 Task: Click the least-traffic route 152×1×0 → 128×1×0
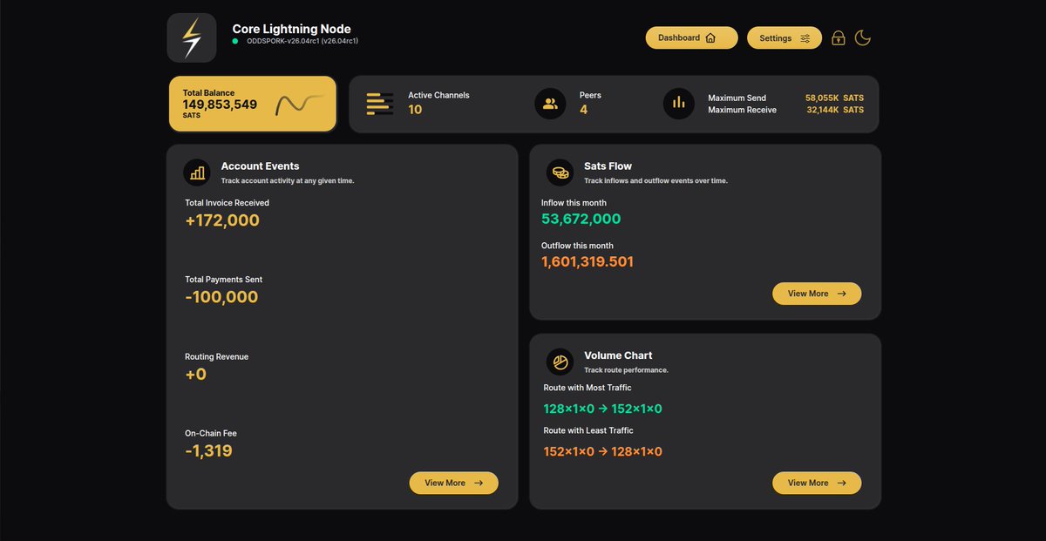(603, 451)
